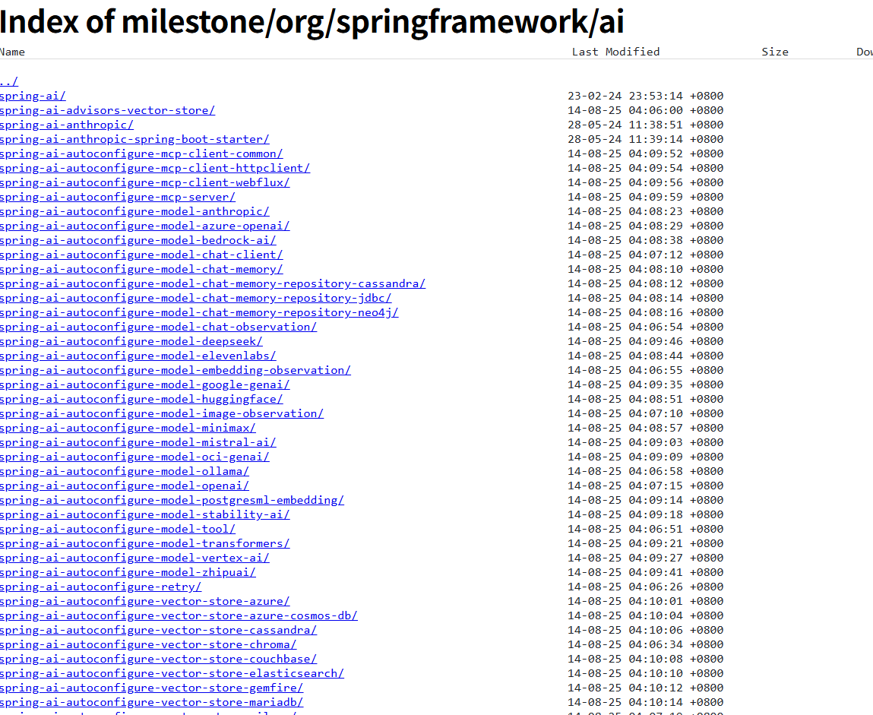Open spring-ai-autoconfigure-model-oci-genai/ link
Viewport: 873px width, 715px height.
pyautogui.click(x=134, y=457)
